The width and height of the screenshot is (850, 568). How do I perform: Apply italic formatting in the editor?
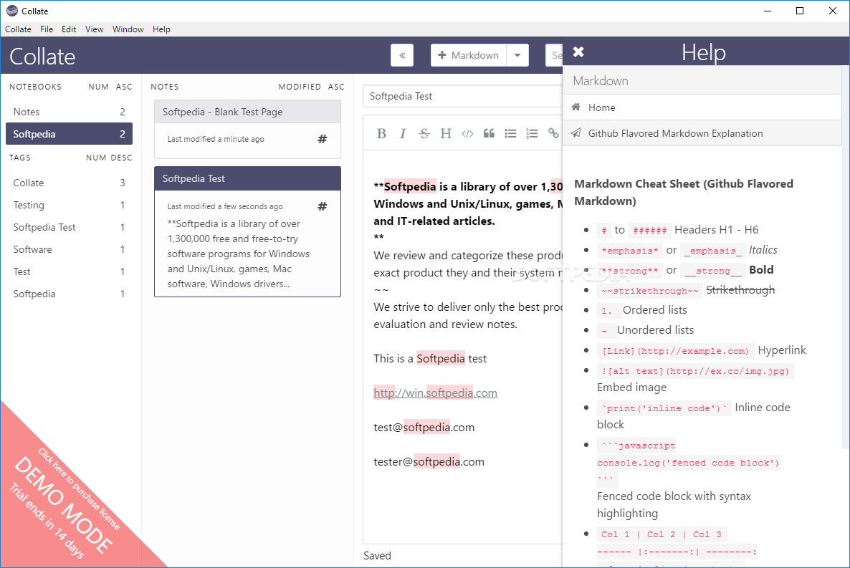tap(403, 133)
